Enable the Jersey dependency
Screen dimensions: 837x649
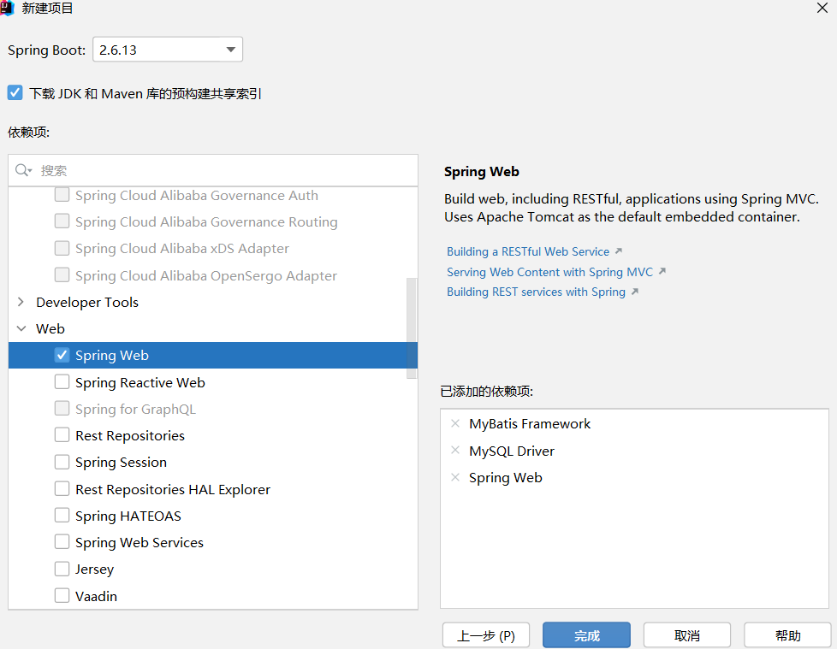[x=62, y=569]
